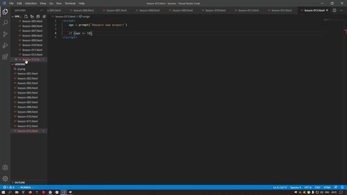The width and height of the screenshot is (347, 195).
Task: Open the Accounts icon in activity bar
Action: tap(5, 167)
